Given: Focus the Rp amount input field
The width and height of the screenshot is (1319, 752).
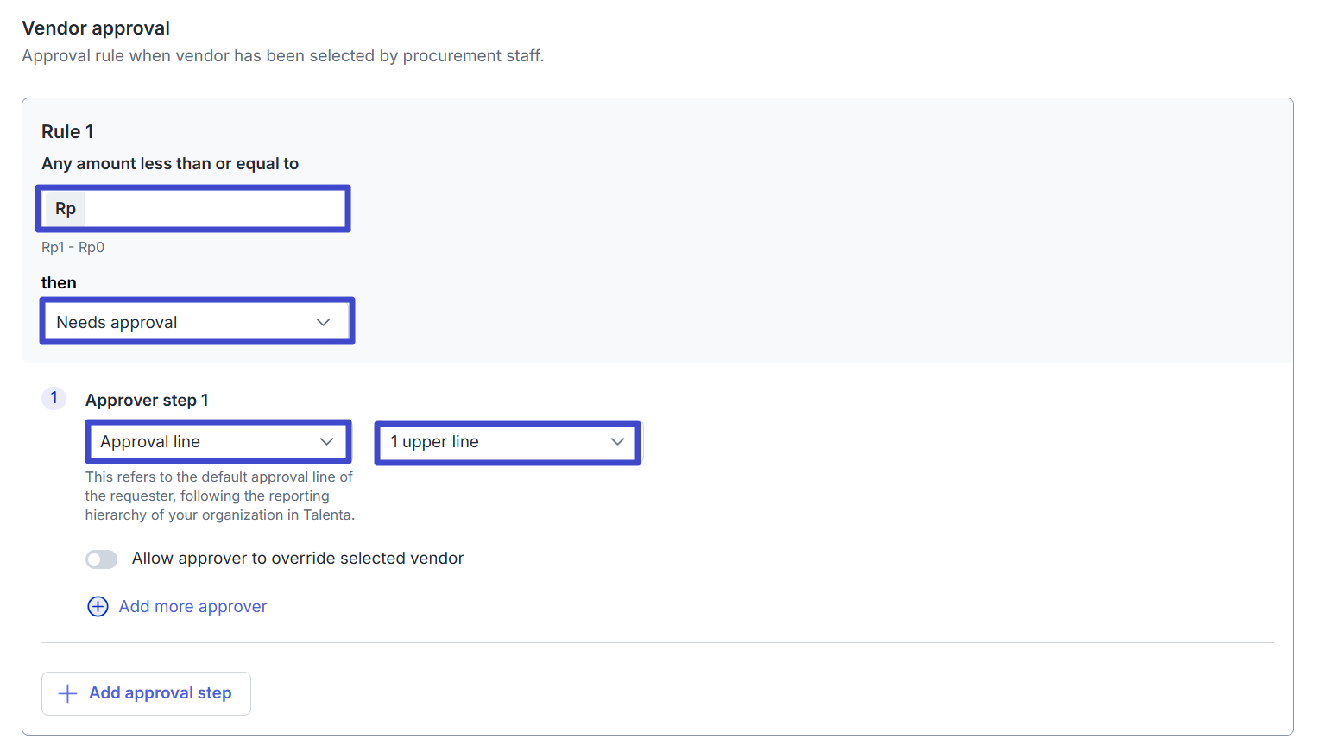Looking at the screenshot, I should 214,209.
